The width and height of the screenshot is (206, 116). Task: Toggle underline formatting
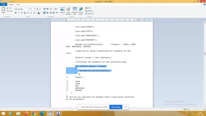tap(22, 13)
